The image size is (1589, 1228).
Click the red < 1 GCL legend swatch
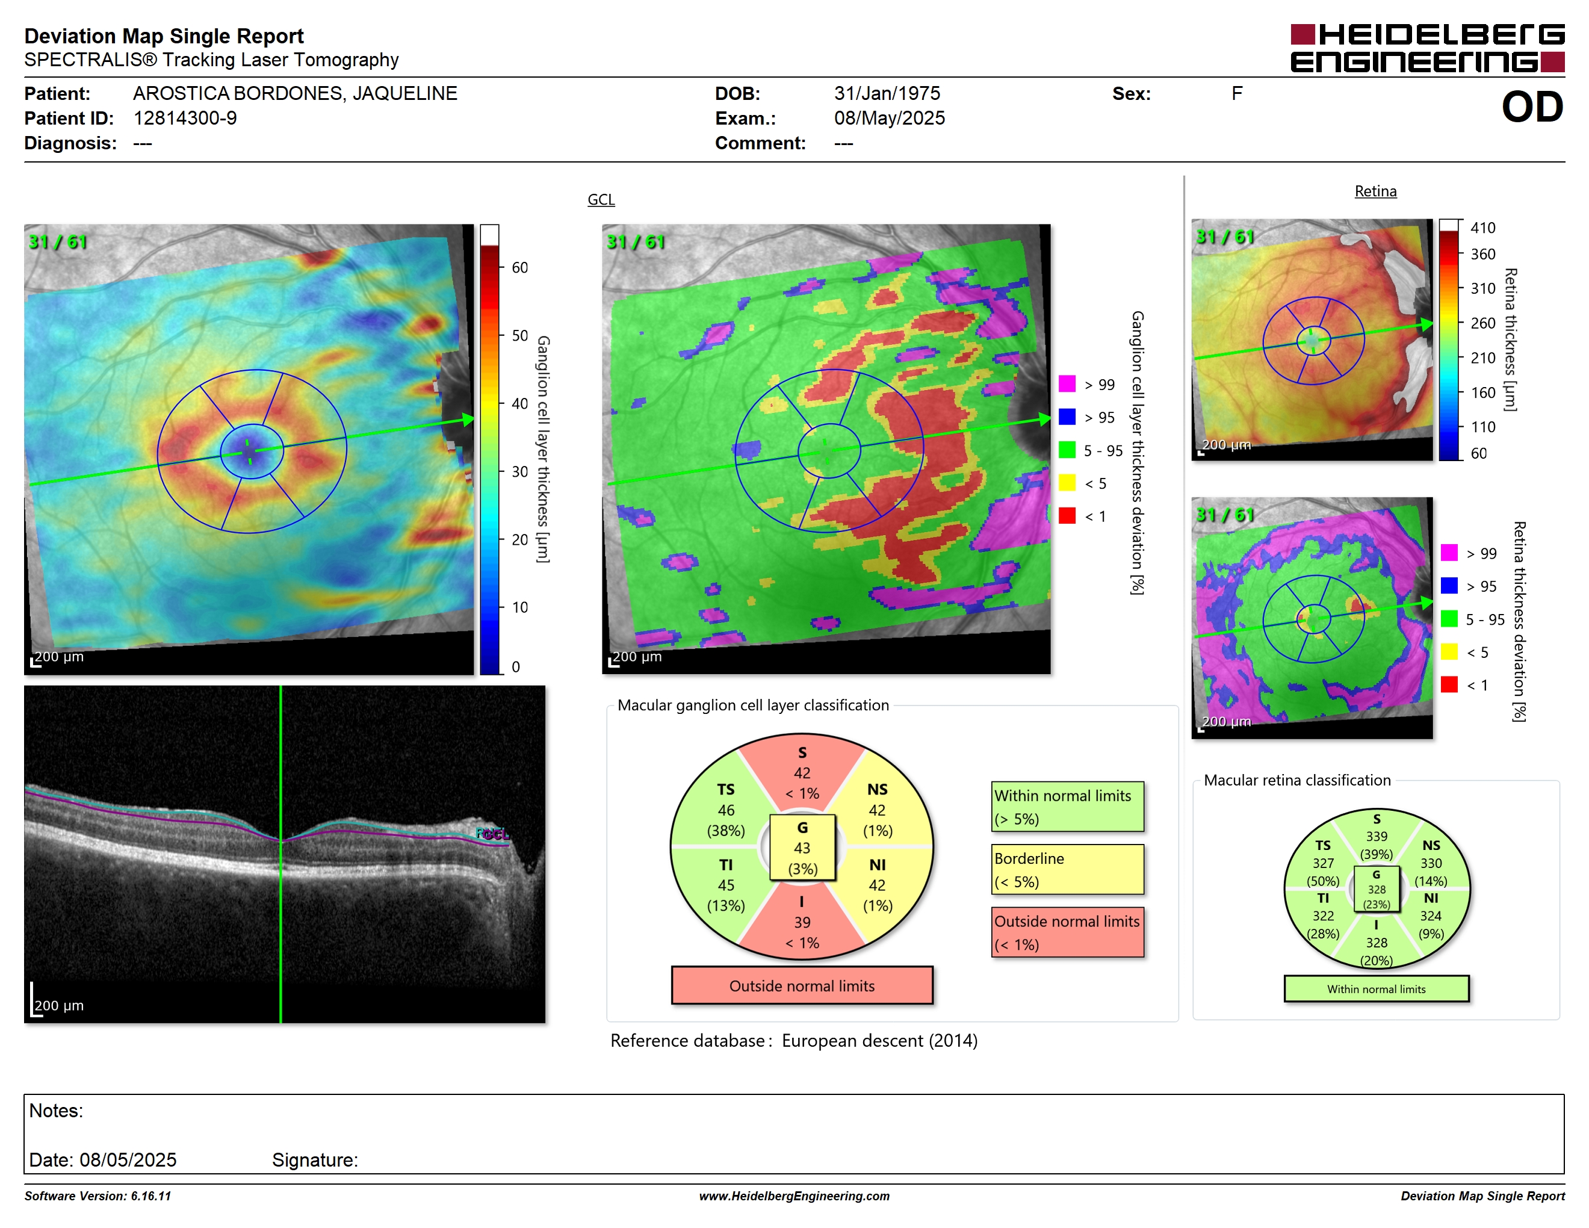[x=1067, y=515]
